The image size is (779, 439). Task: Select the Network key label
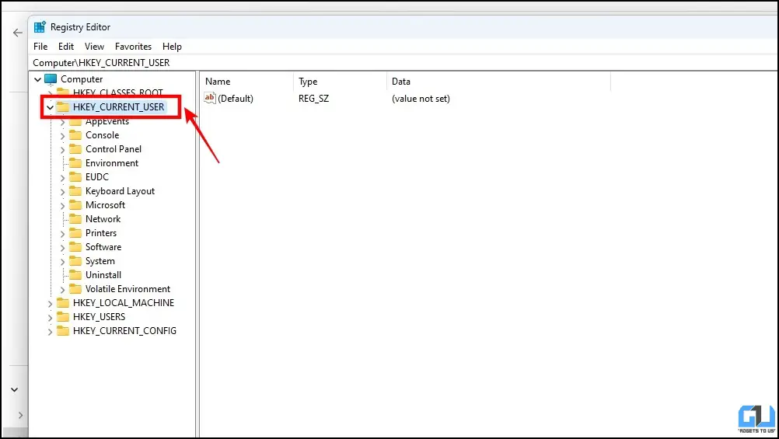coord(103,218)
